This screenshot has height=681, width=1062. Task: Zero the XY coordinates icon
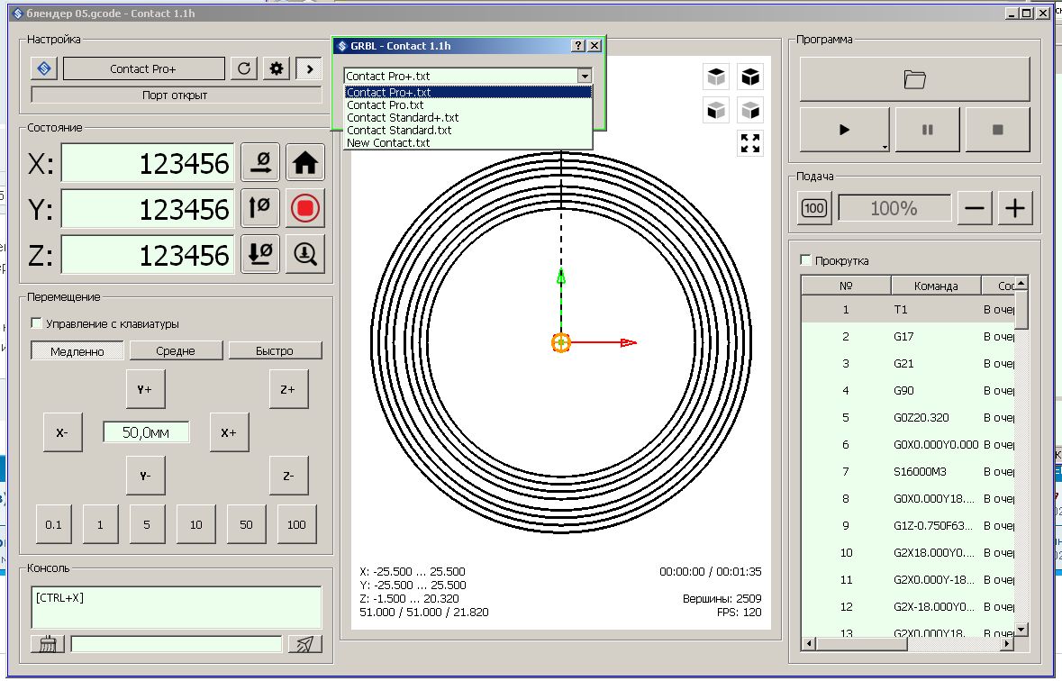pyautogui.click(x=260, y=163)
